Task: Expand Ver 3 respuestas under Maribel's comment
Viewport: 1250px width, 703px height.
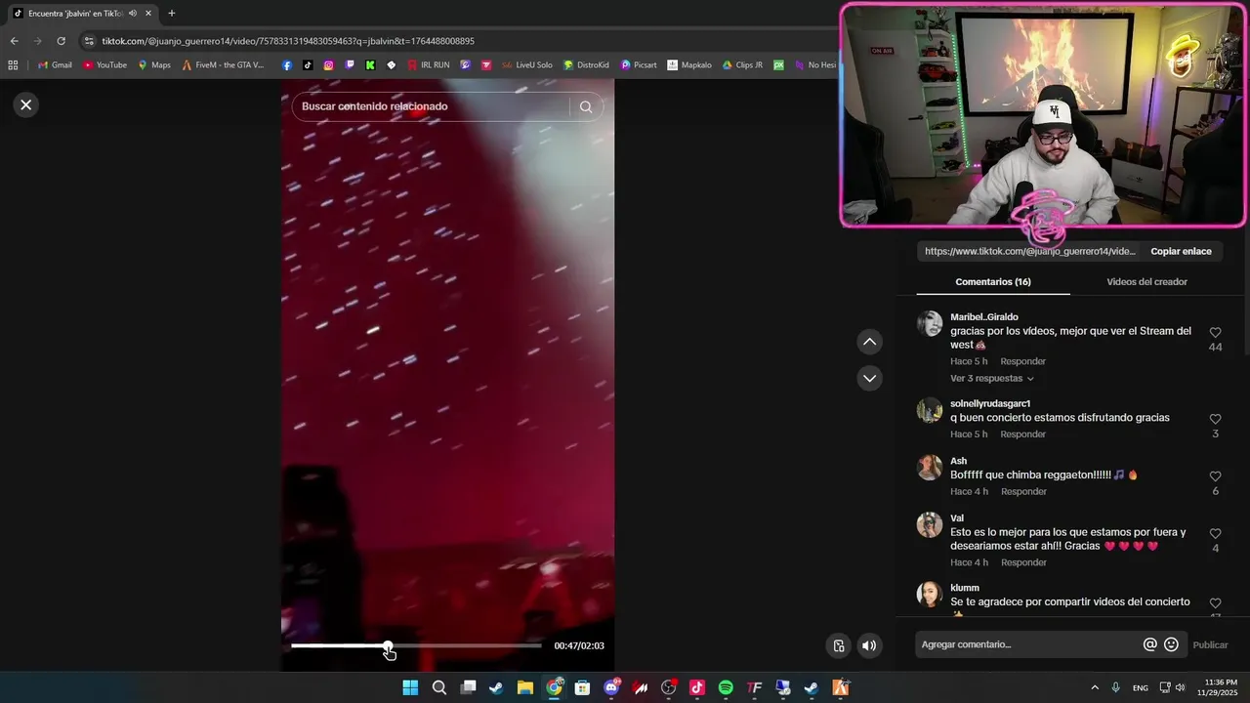Action: coord(991,378)
